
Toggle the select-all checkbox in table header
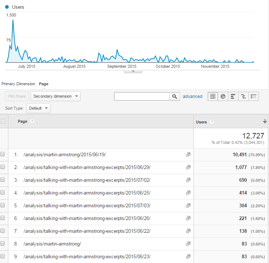point(3,121)
